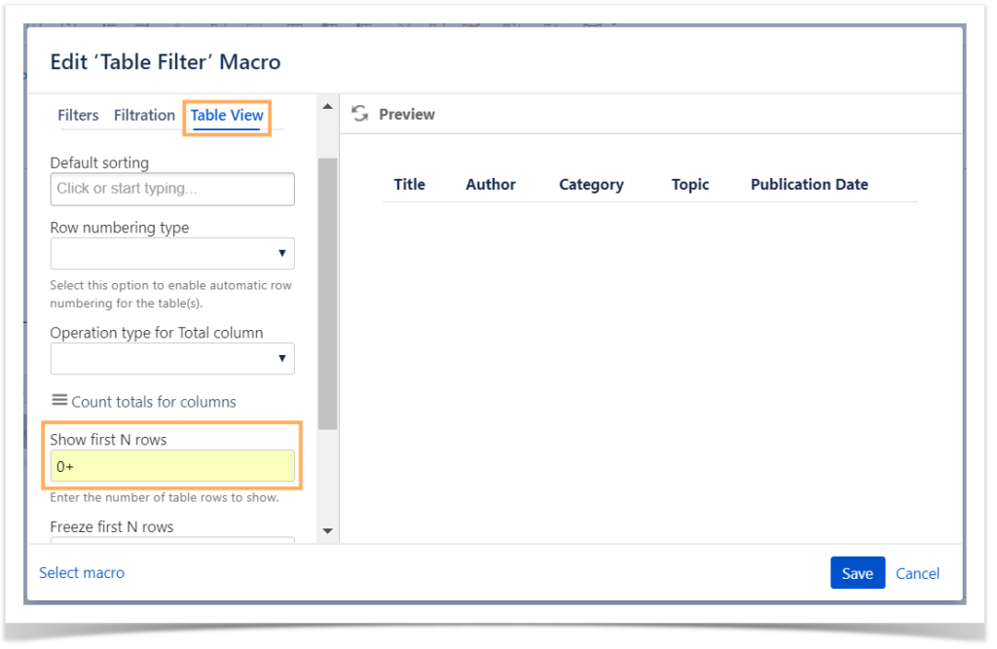Viewport: 997px width, 649px height.
Task: Click the Show first N rows field
Action: 171,465
